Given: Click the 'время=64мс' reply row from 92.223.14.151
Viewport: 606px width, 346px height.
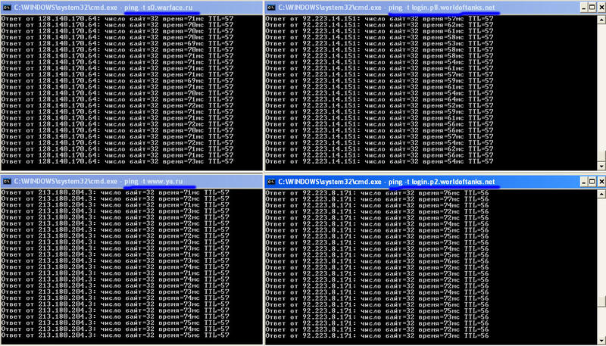Looking at the screenshot, I should click(x=380, y=99).
